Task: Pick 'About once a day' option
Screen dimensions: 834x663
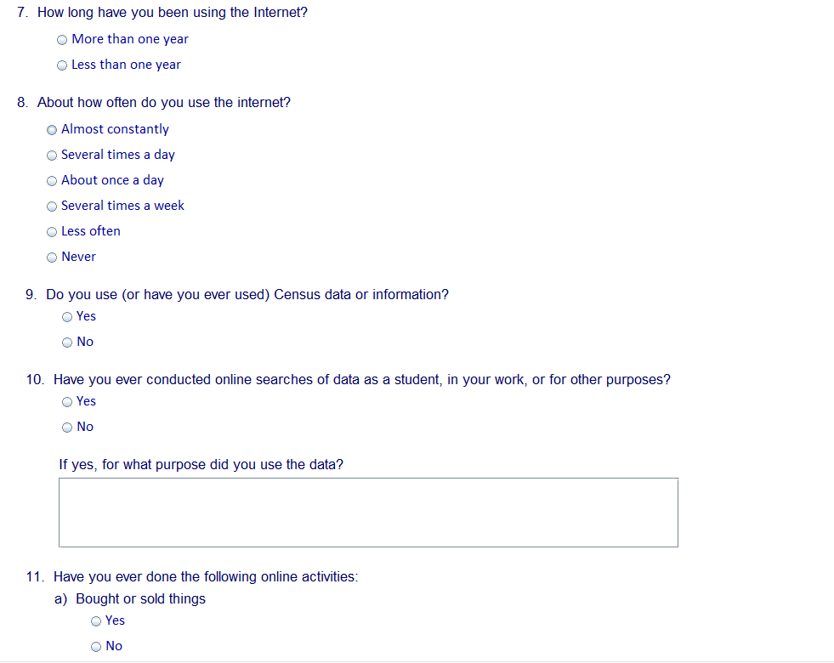Action: click(x=53, y=181)
